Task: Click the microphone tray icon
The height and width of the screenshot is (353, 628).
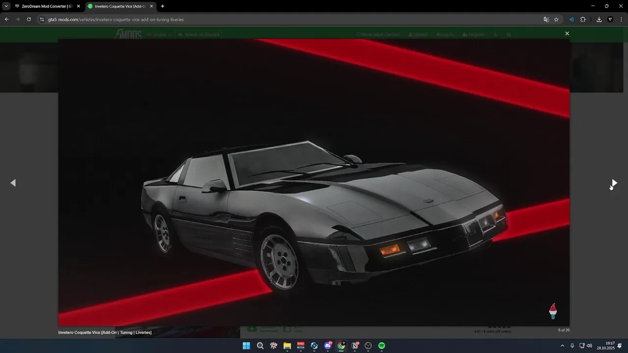Action: pos(572,346)
